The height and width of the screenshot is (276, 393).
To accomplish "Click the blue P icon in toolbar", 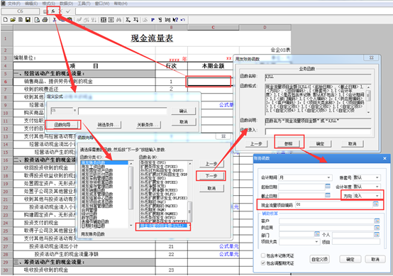I will tap(153, 20).
